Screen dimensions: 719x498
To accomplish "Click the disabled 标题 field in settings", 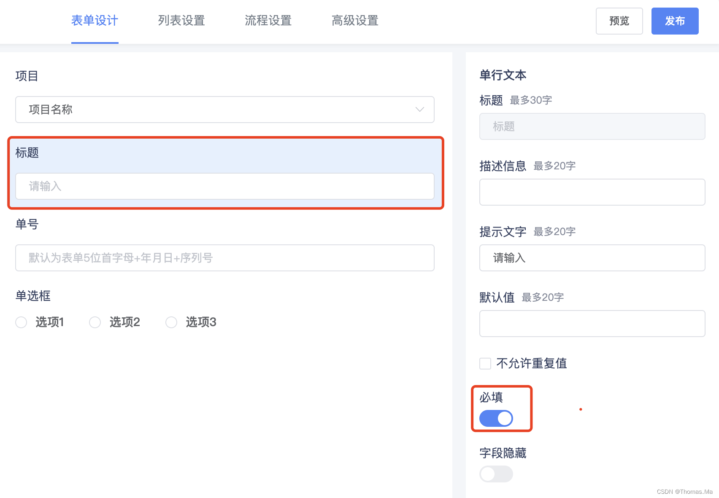I will [x=592, y=126].
